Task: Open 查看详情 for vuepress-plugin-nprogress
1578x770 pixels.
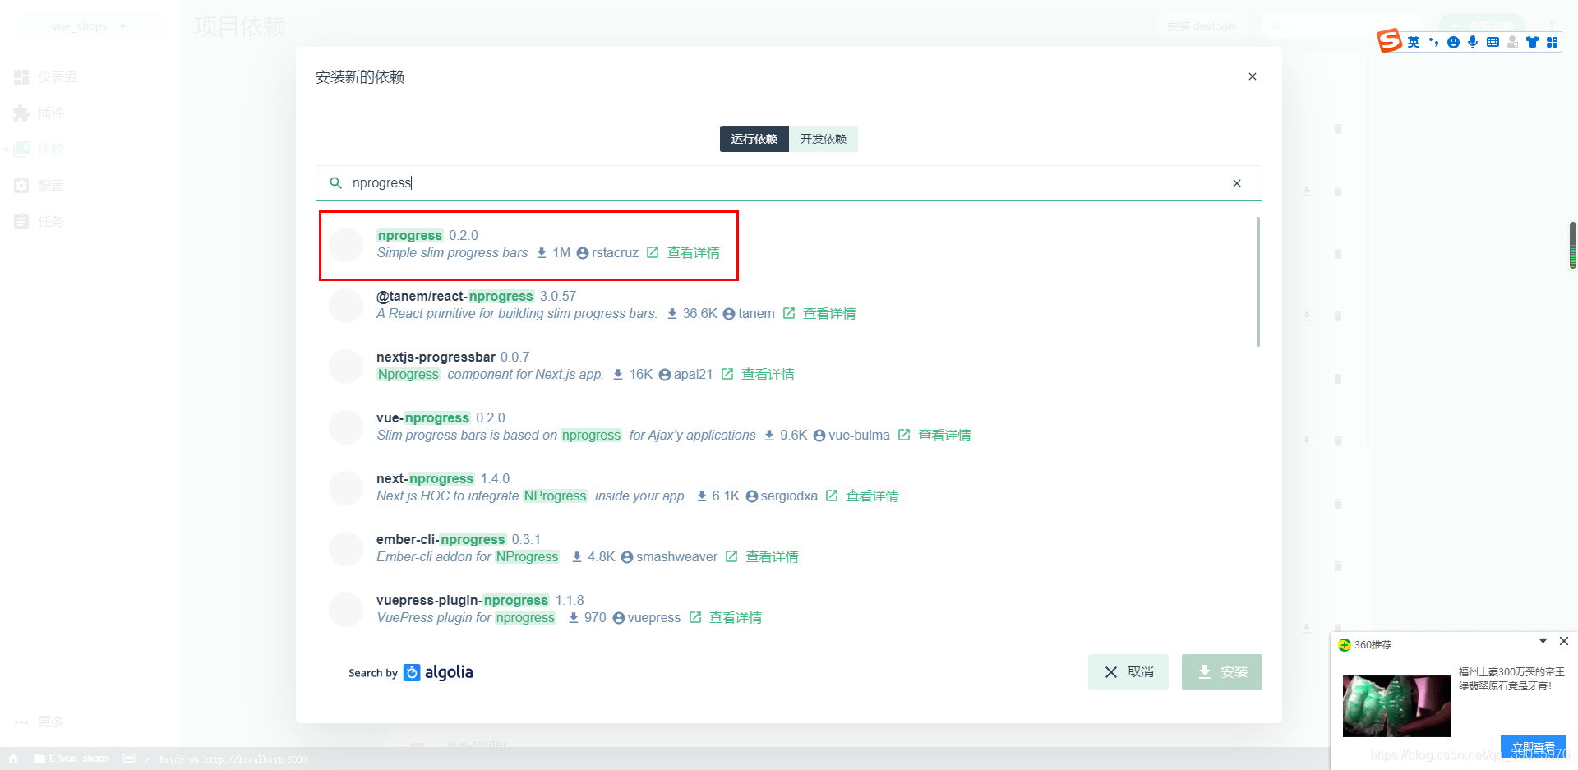Action: click(x=736, y=618)
